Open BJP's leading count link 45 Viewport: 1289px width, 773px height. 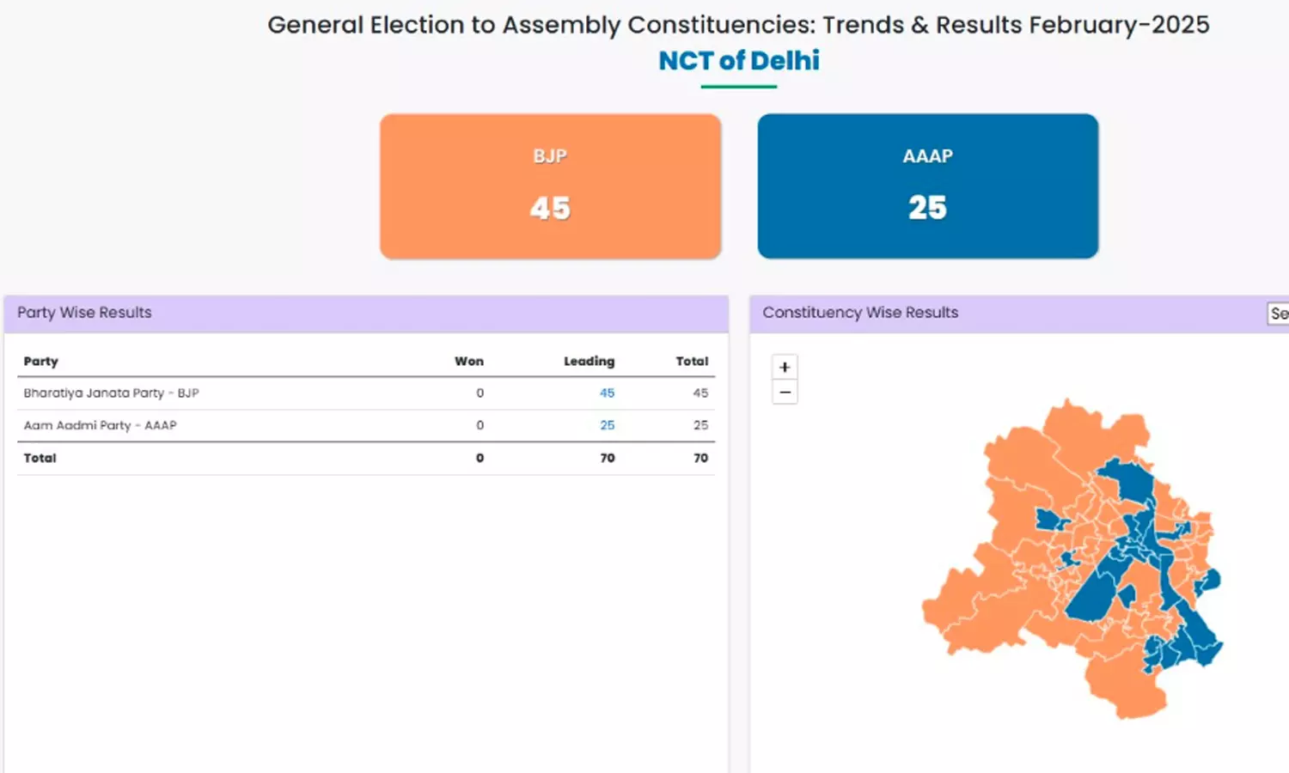[x=607, y=393]
